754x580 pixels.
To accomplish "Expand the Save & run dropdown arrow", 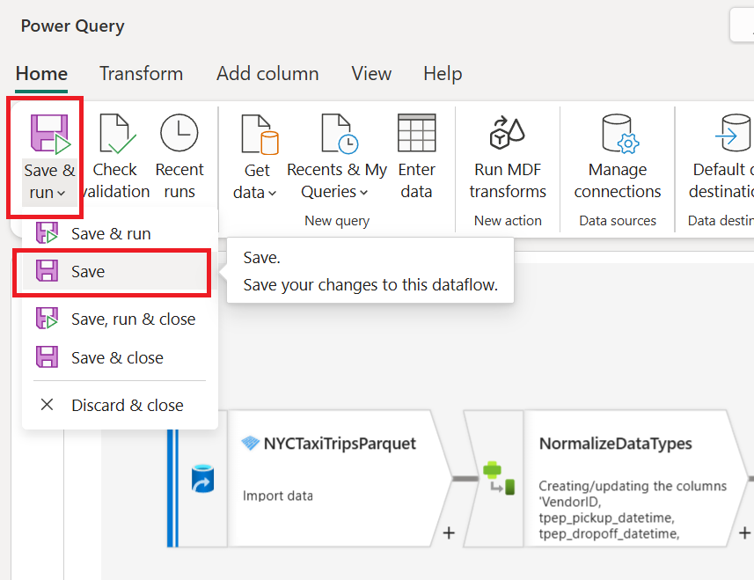I will tap(61, 194).
